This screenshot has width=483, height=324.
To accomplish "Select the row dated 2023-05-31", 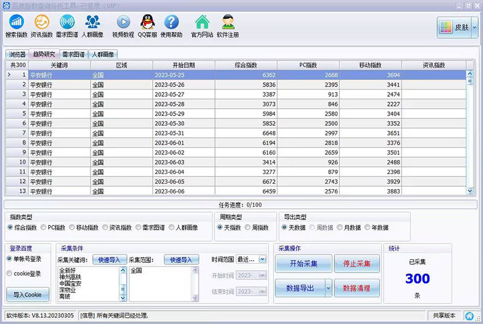I will [236, 133].
